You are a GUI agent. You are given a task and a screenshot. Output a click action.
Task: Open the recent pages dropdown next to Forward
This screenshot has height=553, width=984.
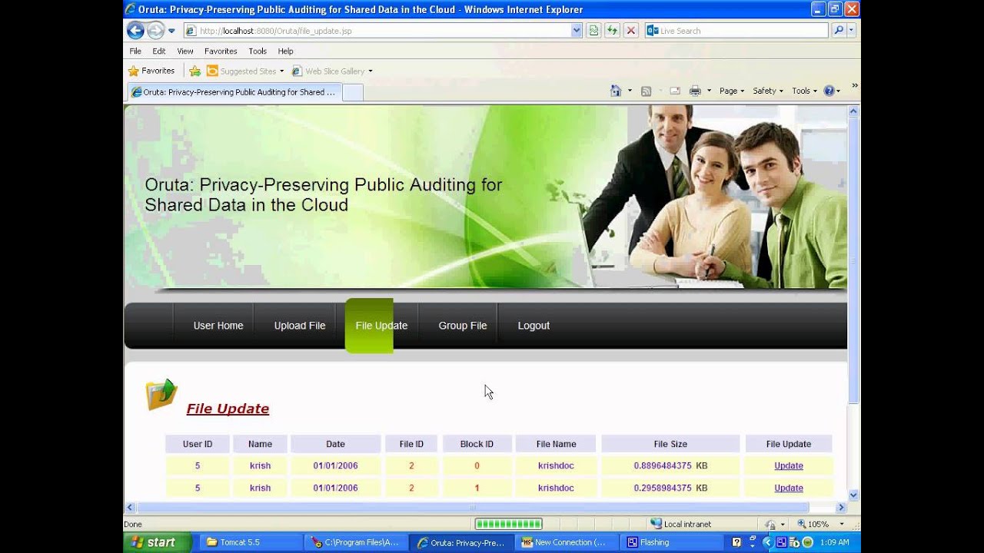tap(171, 31)
